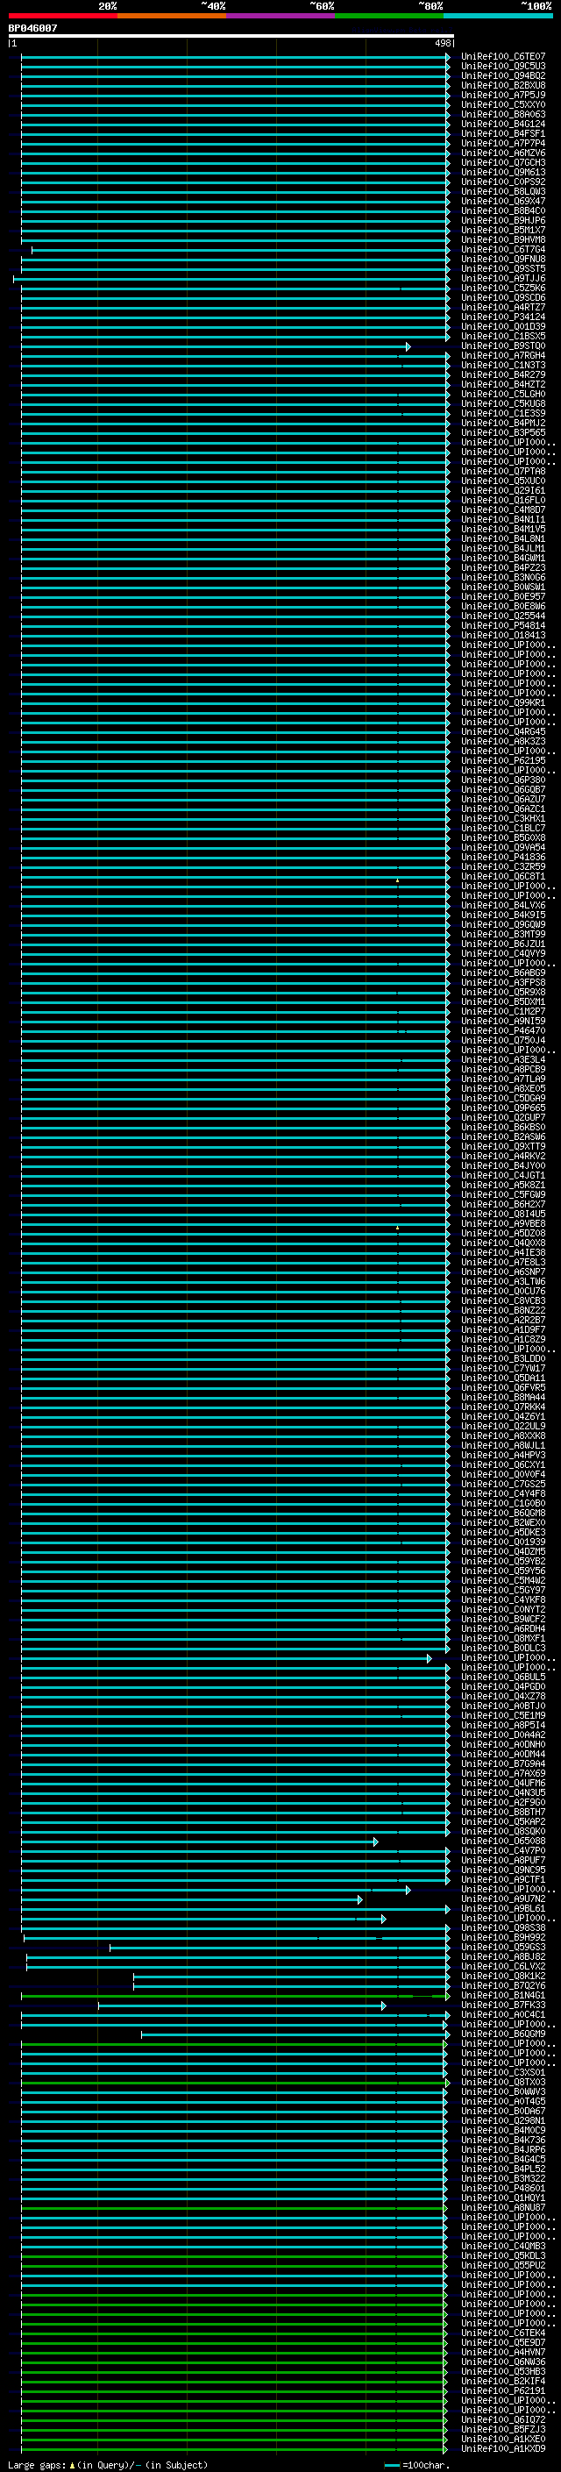Screen dimensions: 561x2472
Task: Select label UniRef100_A9U7N2
Action: 502,1899
